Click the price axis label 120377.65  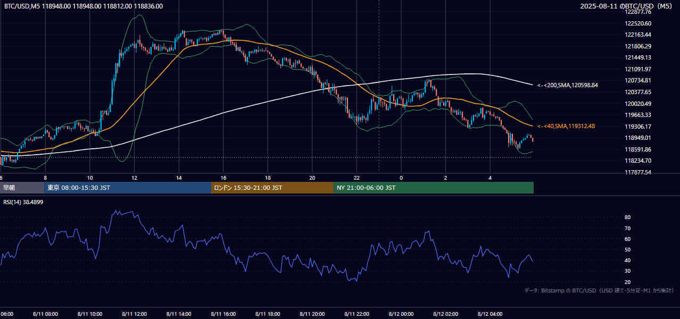click(638, 92)
